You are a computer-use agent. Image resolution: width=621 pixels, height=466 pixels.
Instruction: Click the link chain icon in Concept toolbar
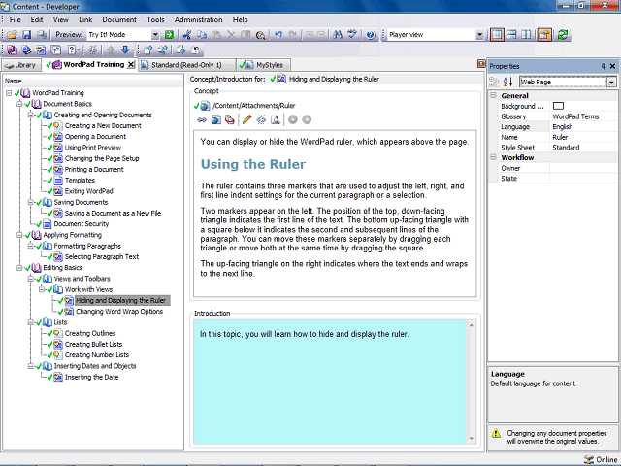202,119
